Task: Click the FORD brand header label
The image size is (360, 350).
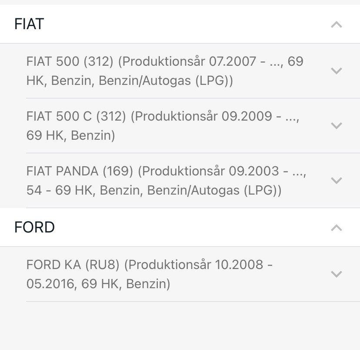Action: (x=34, y=227)
